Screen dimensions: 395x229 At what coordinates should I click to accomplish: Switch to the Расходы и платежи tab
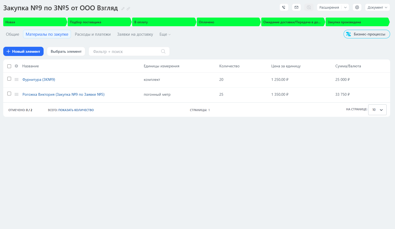click(93, 34)
